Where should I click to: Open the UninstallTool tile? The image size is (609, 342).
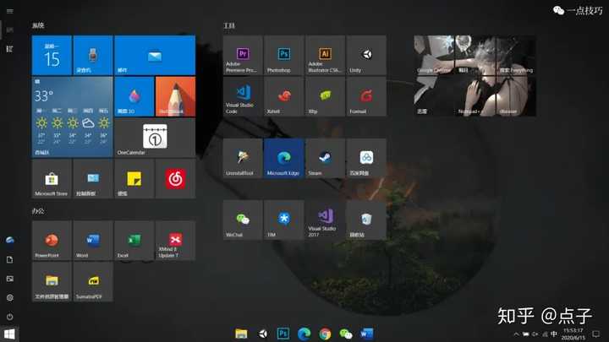[x=243, y=158]
